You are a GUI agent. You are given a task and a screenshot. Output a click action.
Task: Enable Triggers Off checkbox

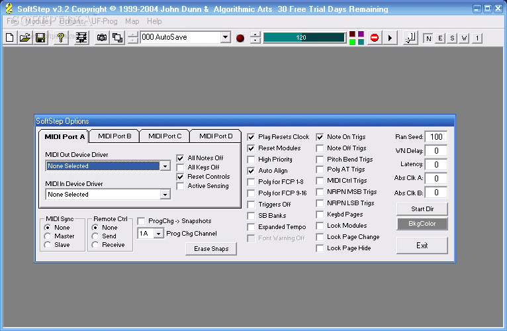[251, 205]
